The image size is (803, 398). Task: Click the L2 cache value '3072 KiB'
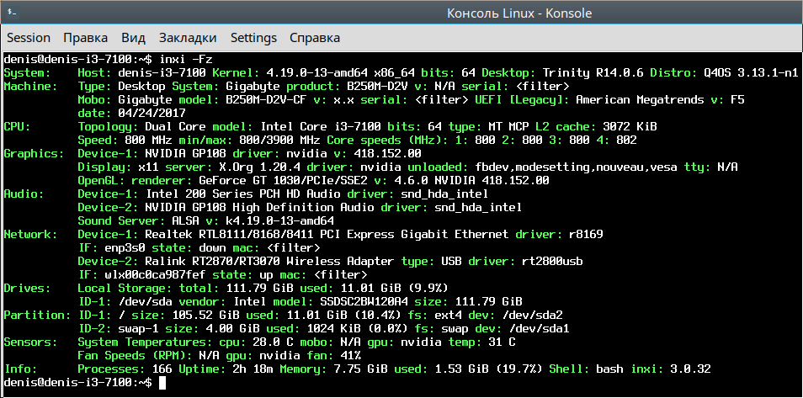coord(630,126)
